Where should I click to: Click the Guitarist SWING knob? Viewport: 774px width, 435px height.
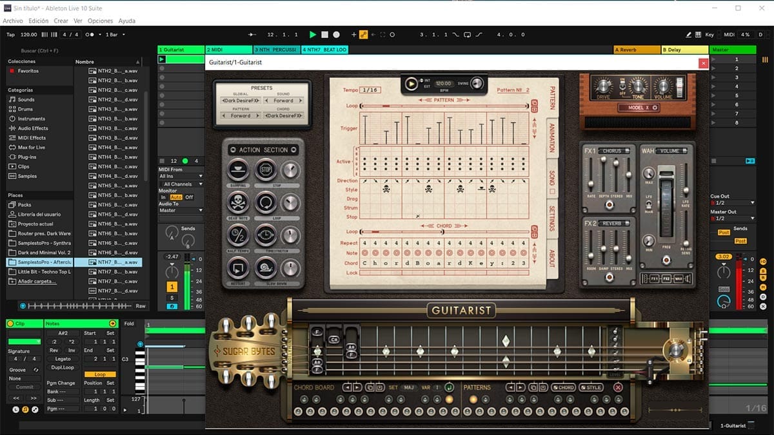pyautogui.click(x=477, y=83)
